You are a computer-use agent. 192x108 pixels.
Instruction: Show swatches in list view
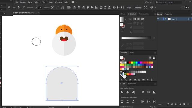[150, 58]
